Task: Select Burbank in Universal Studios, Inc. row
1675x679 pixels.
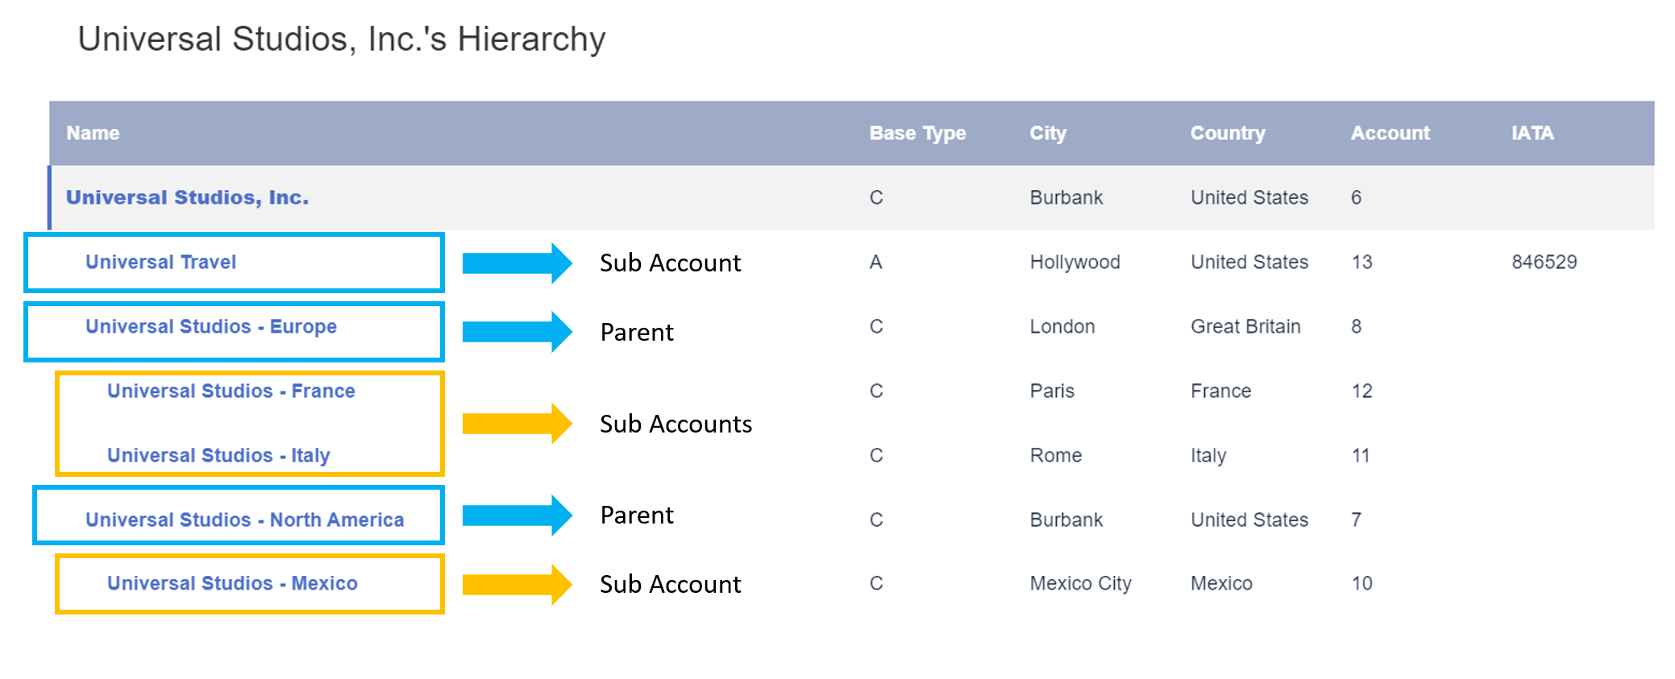Action: point(1066,197)
